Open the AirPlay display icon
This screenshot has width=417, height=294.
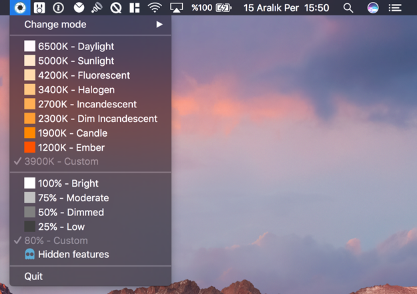click(x=176, y=8)
